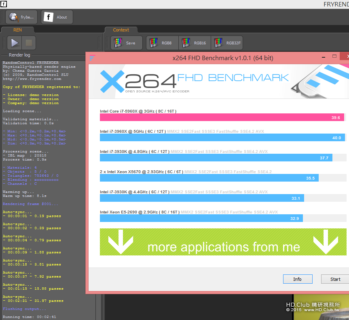349x320 pixels.
Task: Select the Intel Core i7-5960X pink result bar
Action: (222, 117)
